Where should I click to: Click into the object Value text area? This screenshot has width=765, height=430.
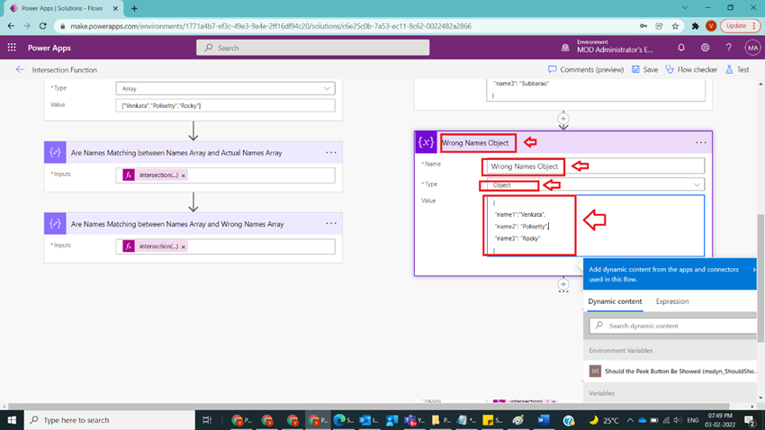(x=595, y=225)
